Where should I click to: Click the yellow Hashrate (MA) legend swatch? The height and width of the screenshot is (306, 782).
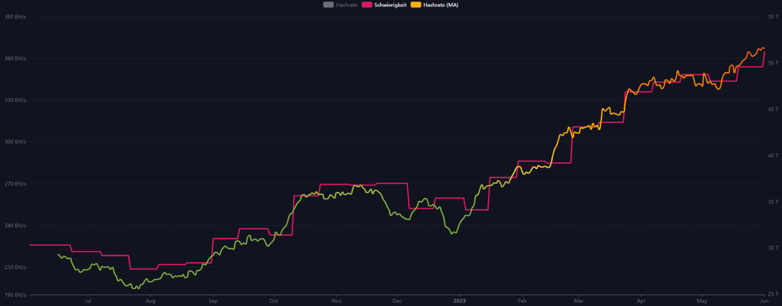point(416,5)
